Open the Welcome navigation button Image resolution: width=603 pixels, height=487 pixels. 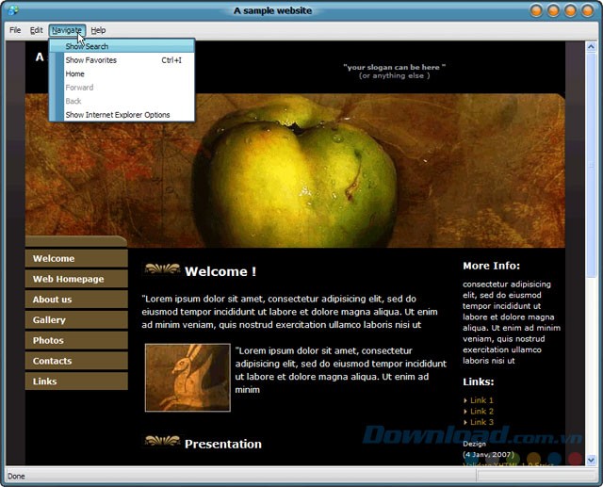(x=76, y=258)
